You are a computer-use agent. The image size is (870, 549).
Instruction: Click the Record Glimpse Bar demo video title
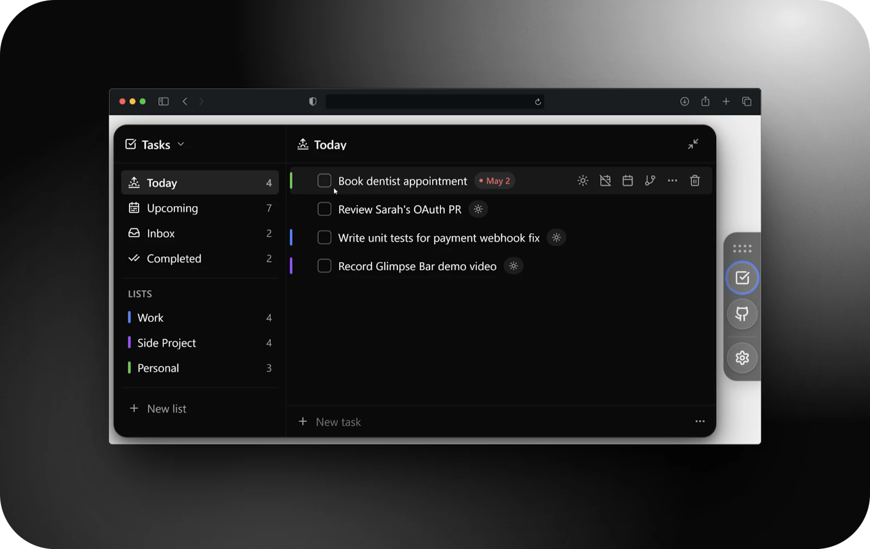tap(417, 266)
